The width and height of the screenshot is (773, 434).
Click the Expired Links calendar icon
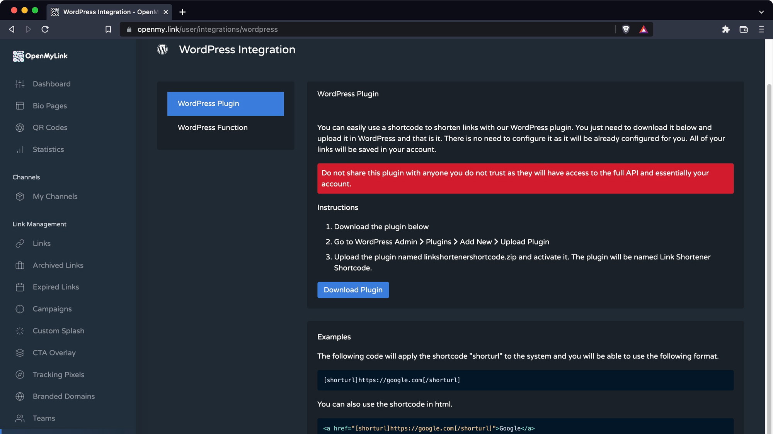[20, 287]
